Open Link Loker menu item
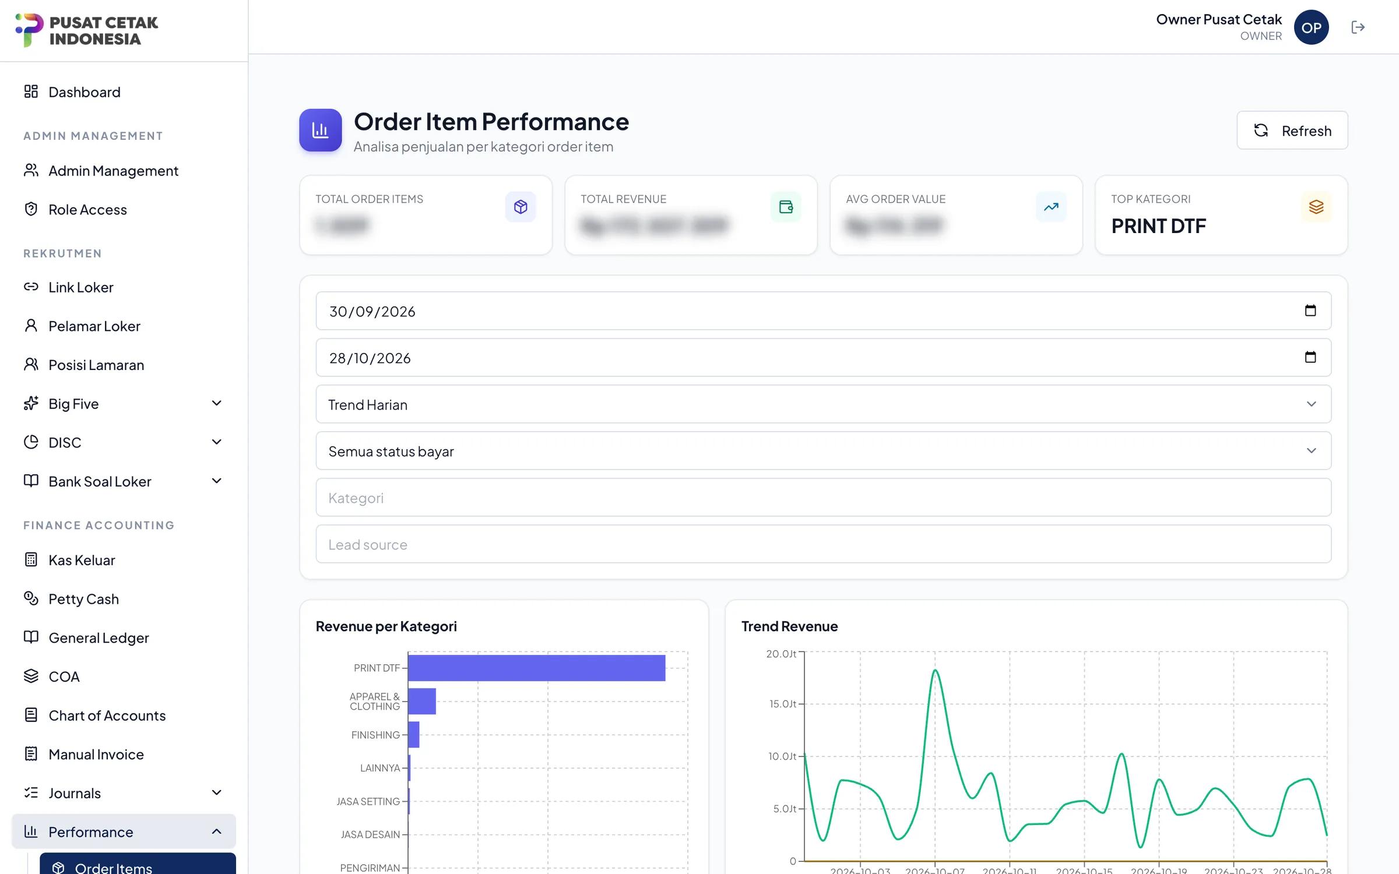The image size is (1399, 874). [124, 287]
